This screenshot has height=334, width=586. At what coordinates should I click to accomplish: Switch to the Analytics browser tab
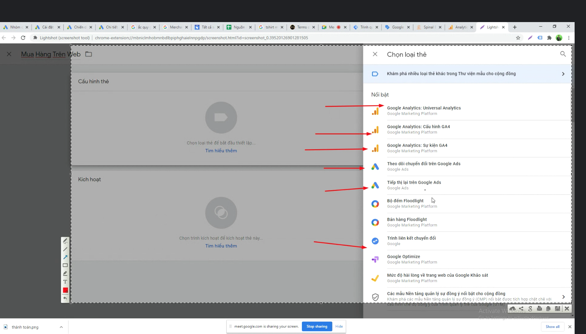(461, 27)
